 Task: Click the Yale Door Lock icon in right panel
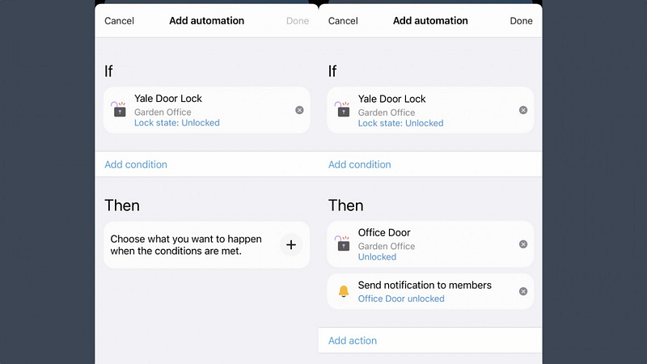pyautogui.click(x=343, y=109)
